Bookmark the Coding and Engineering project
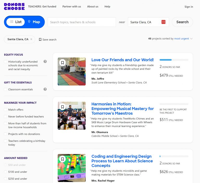This screenshot has width=200, height=183. [63, 159]
